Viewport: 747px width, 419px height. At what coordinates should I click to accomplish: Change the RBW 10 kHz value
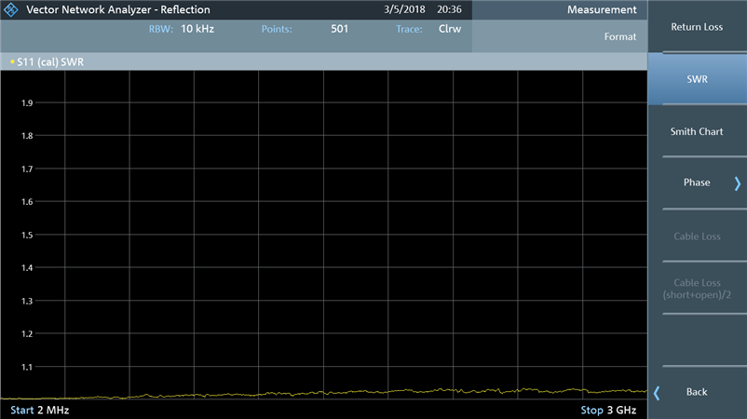pos(197,29)
